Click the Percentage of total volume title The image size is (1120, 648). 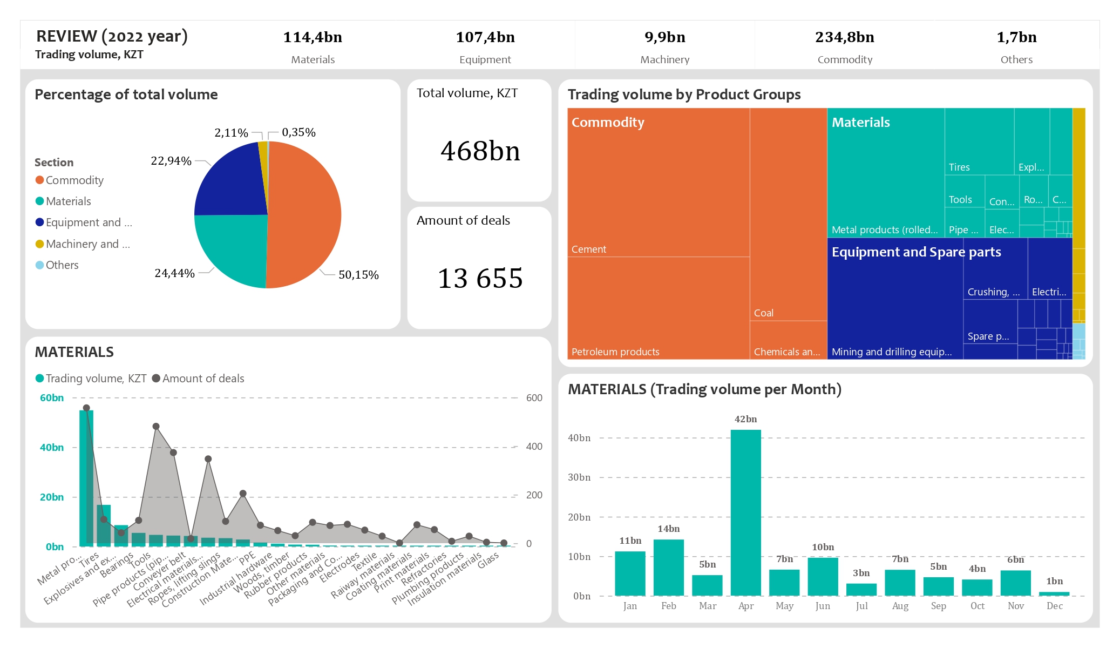click(126, 94)
